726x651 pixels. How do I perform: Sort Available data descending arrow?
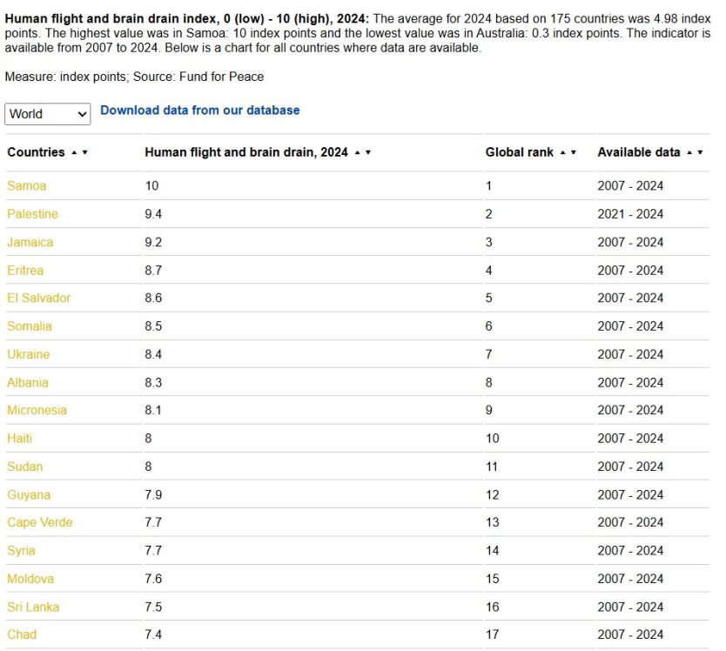[x=701, y=152]
